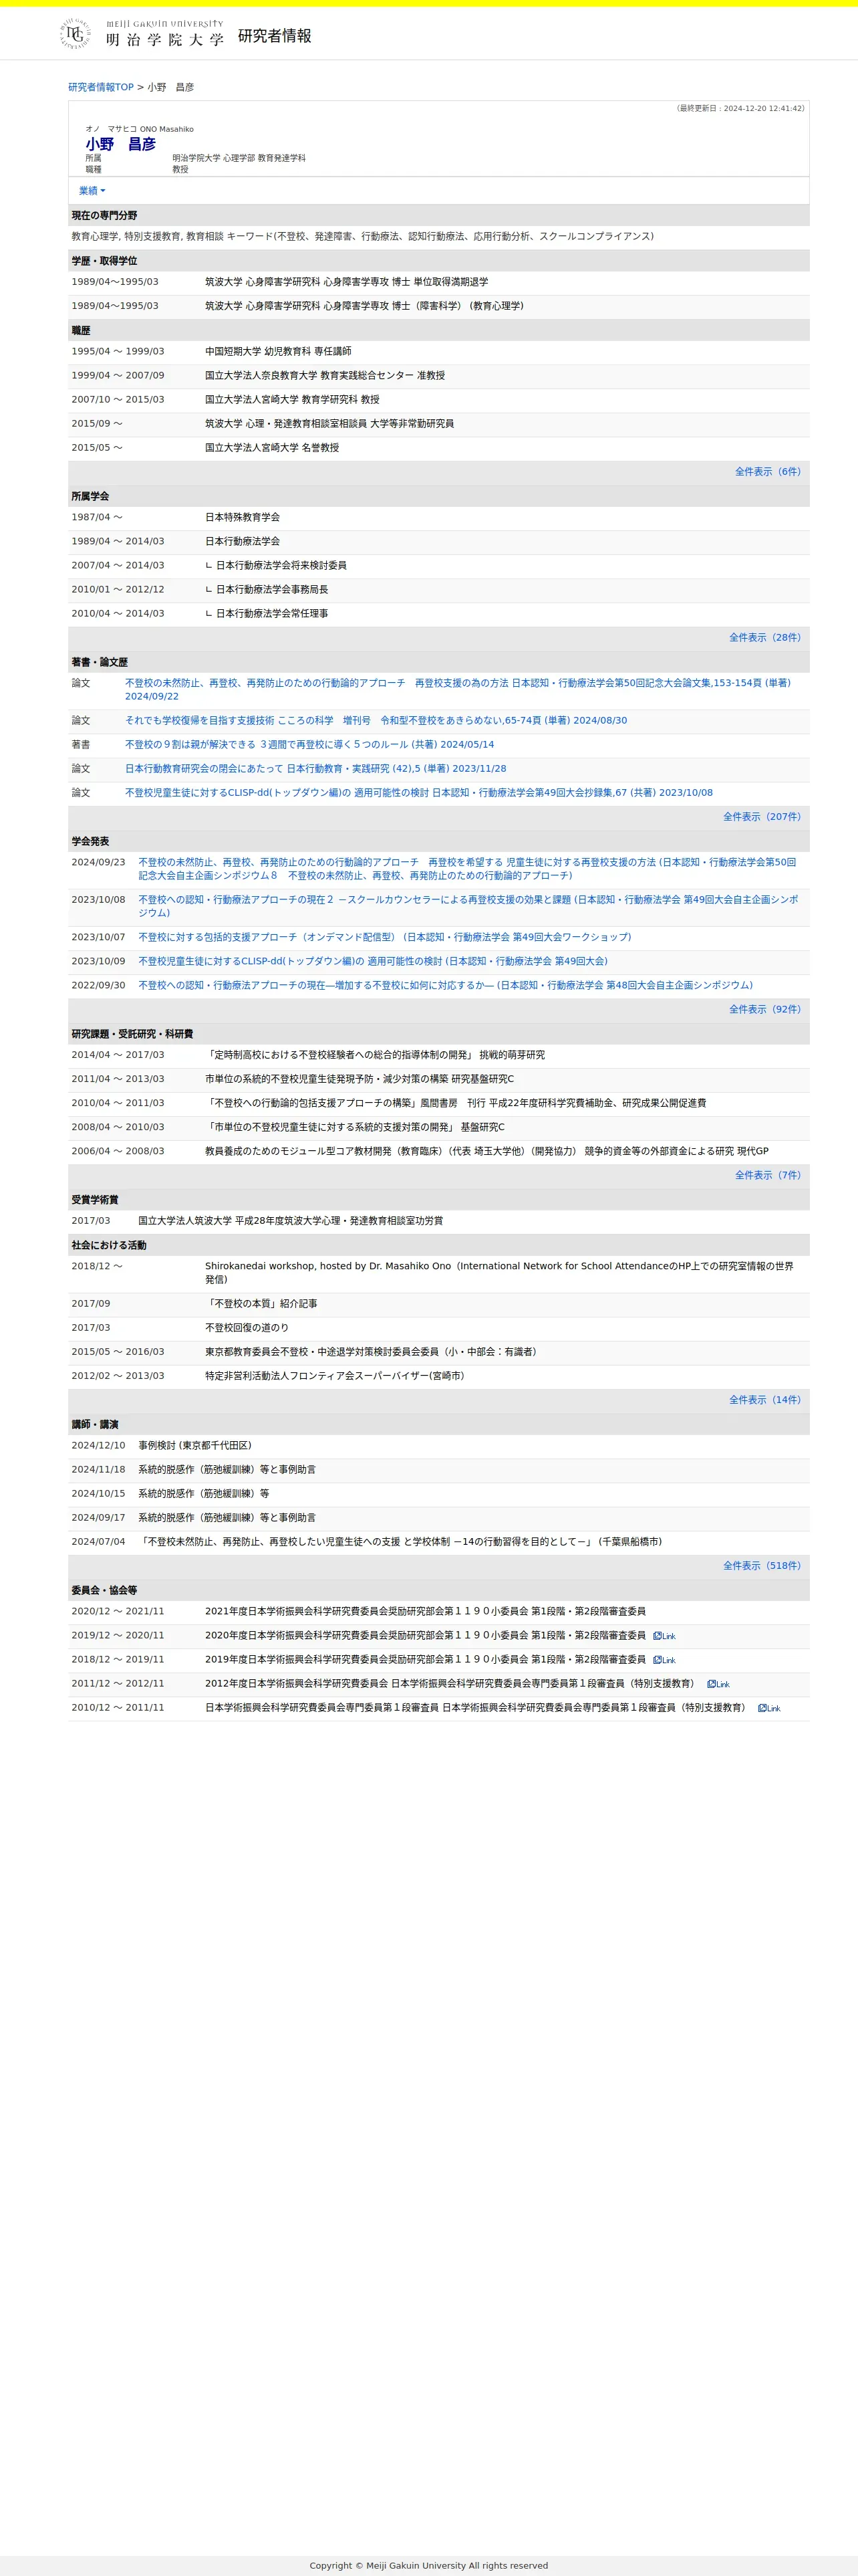Image resolution: width=858 pixels, height=2576 pixels.
Task: Open the paper それでも学校復帰を目指す支援技術
Action: click(376, 720)
